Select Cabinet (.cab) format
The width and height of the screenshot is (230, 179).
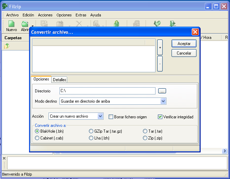[x=37, y=138]
